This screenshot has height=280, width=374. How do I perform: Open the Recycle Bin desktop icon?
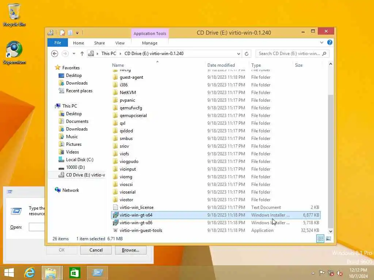pyautogui.click(x=14, y=15)
